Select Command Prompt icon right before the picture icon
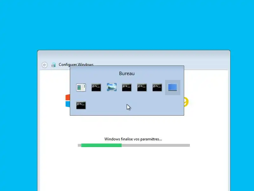Screen dimensions: 254x191 (96, 87)
